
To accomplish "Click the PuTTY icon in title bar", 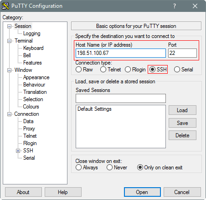I will (x=5, y=6).
